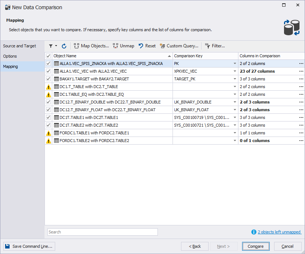Click the SQL Filter toolbar button
The width and height of the screenshot is (305, 254).
[x=215, y=46]
